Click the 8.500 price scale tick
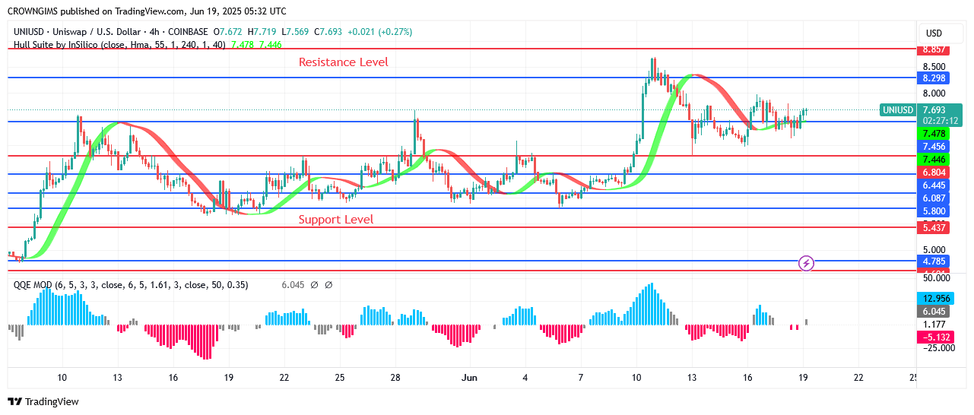Viewport: 974px width, 415px height. (x=934, y=66)
